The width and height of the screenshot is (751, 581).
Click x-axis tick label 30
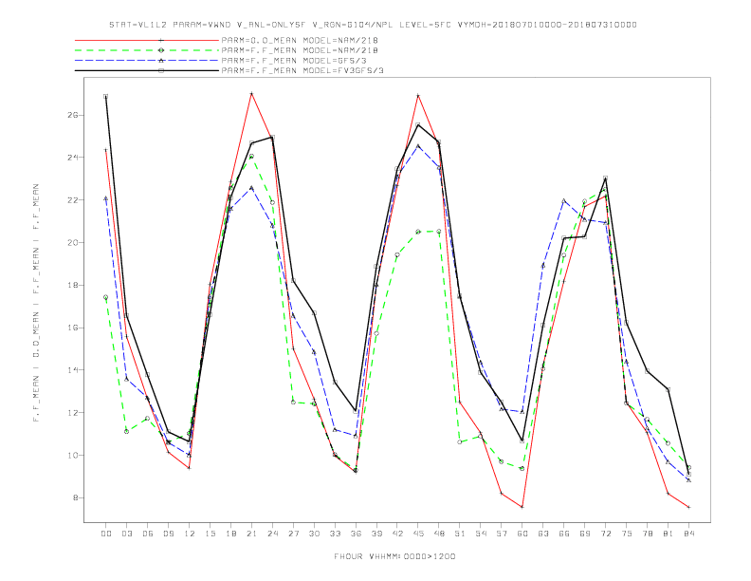click(314, 534)
